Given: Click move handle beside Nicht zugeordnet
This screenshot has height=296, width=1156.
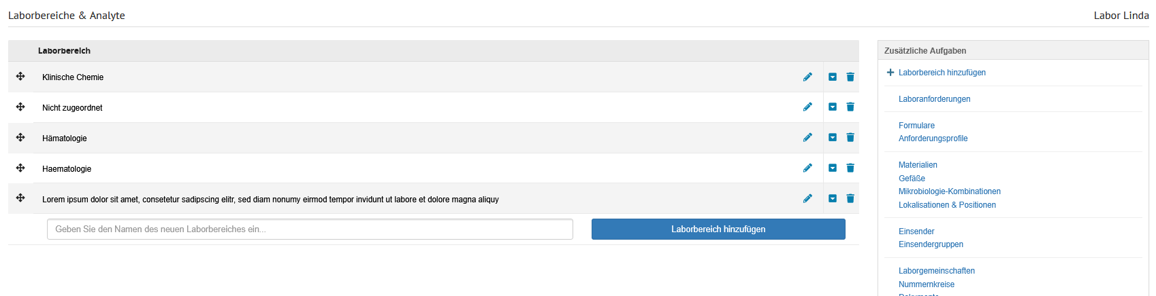Looking at the screenshot, I should 20,107.
